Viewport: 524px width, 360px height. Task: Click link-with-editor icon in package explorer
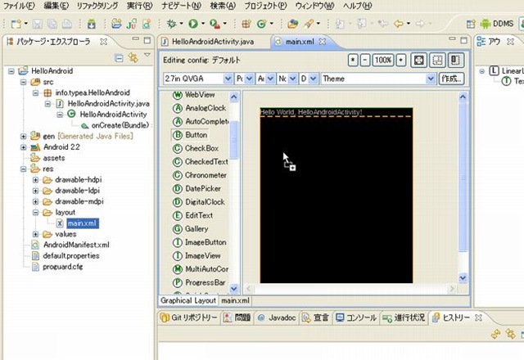pyautogui.click(x=133, y=56)
